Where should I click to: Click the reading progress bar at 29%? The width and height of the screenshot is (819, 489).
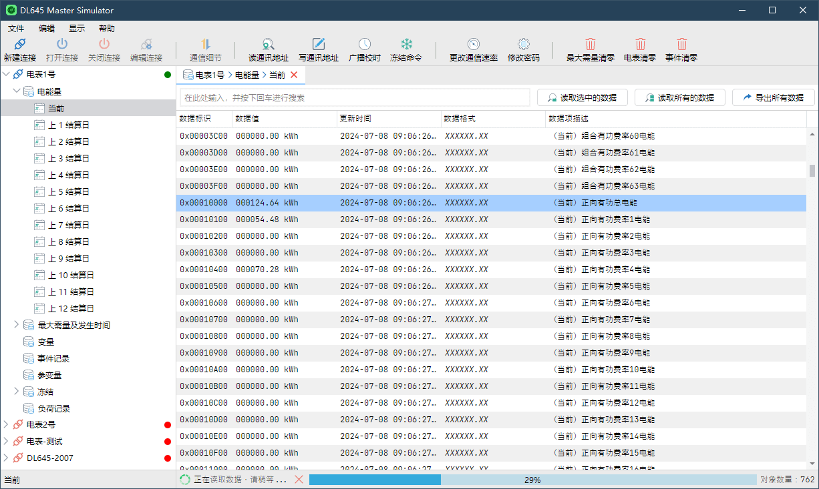pos(532,480)
